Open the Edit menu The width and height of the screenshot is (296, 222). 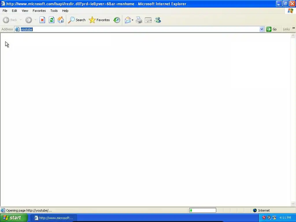click(x=14, y=11)
